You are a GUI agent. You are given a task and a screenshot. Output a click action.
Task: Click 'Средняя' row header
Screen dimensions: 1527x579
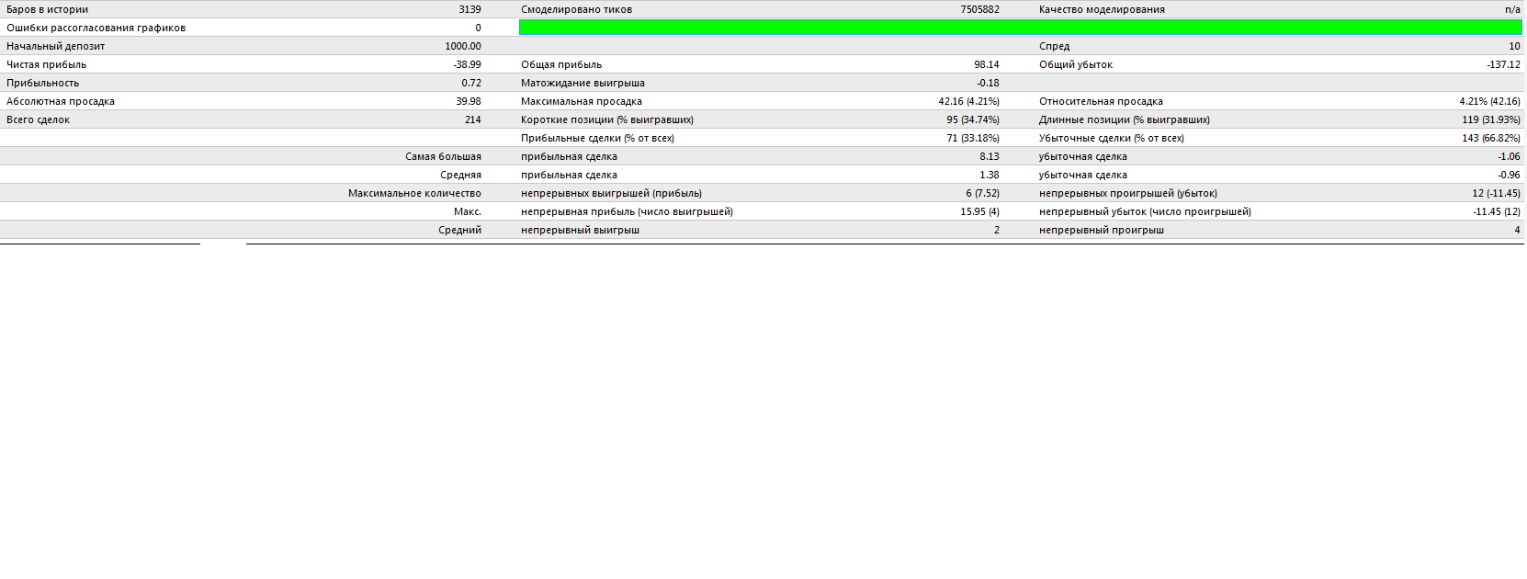[460, 175]
